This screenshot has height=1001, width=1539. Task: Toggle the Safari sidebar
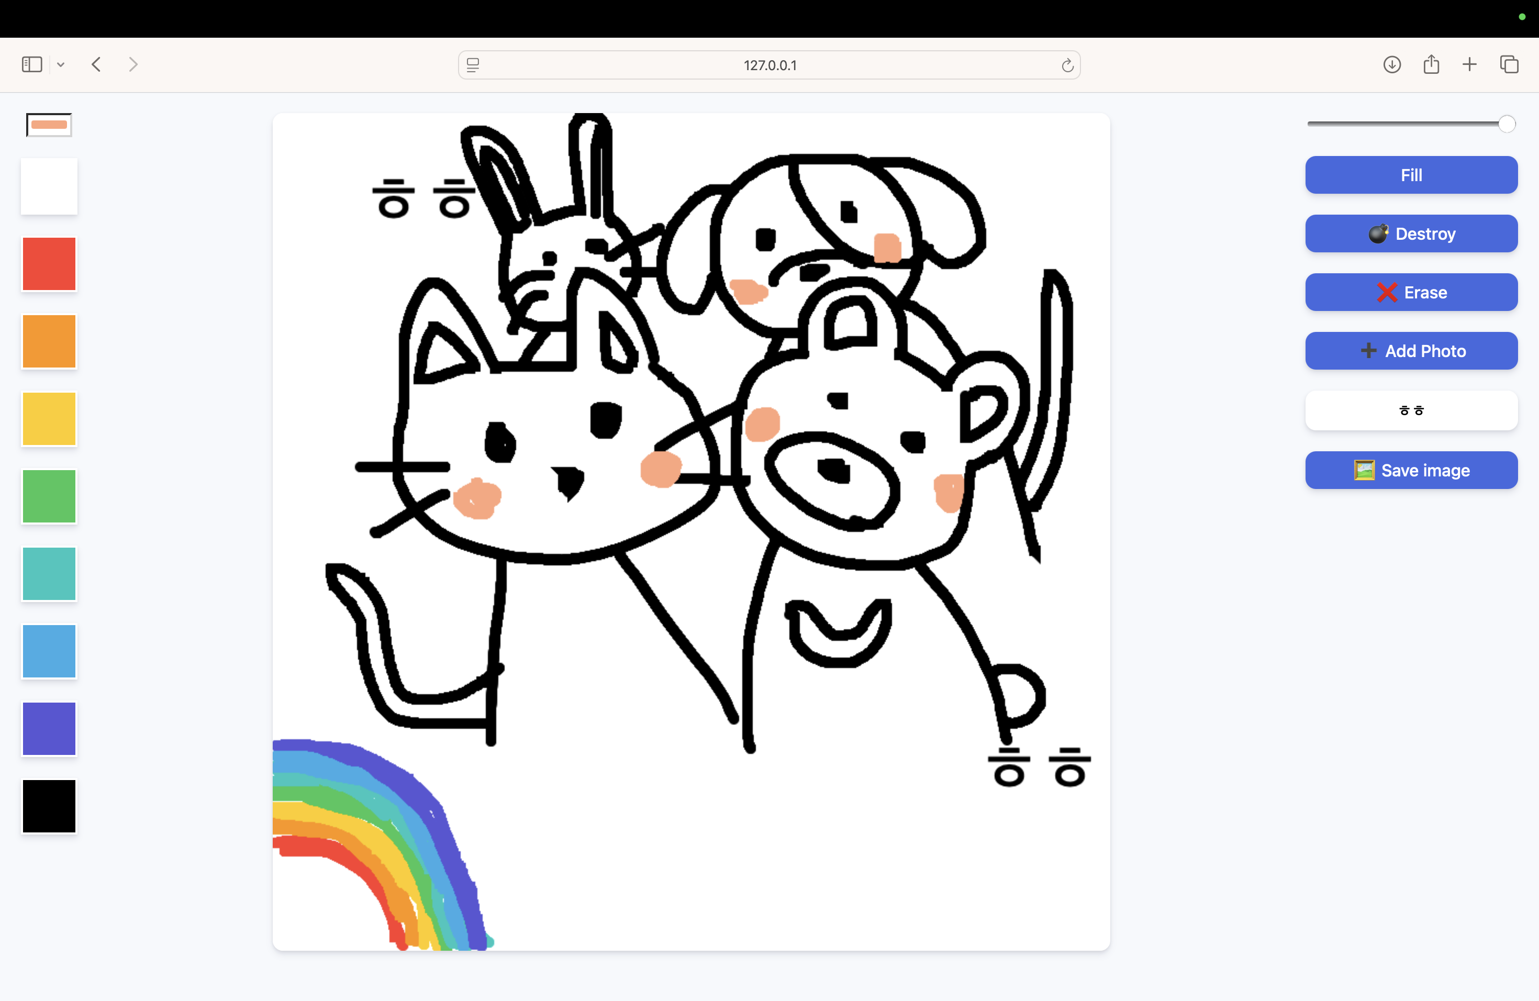(32, 64)
